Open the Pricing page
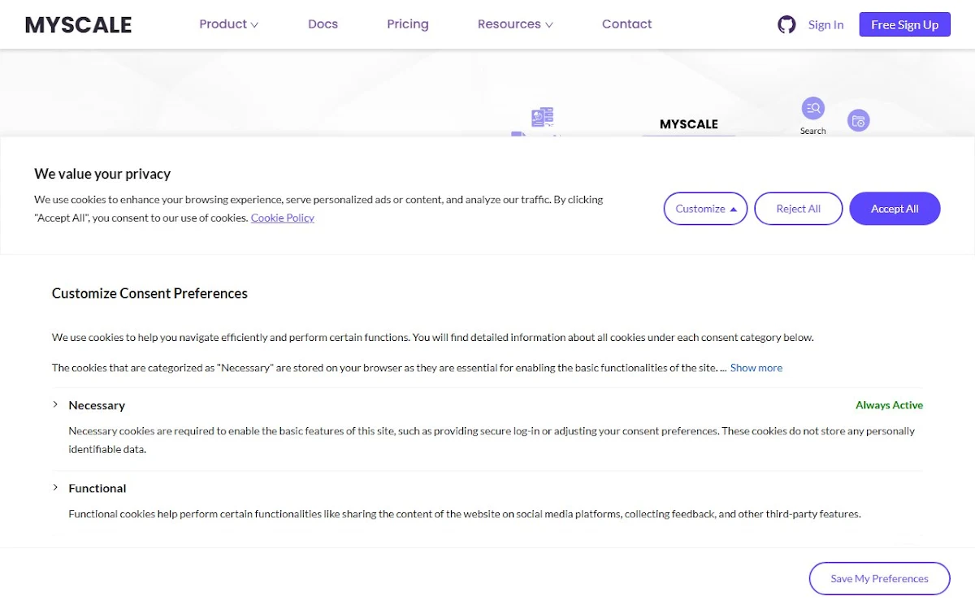The height and width of the screenshot is (609, 975). pyautogui.click(x=408, y=24)
